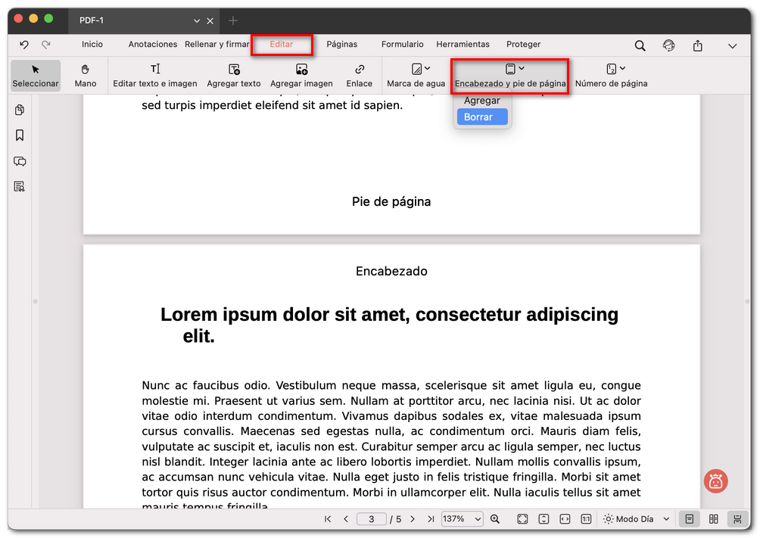Click Borrar in the header/footer menu

(482, 117)
